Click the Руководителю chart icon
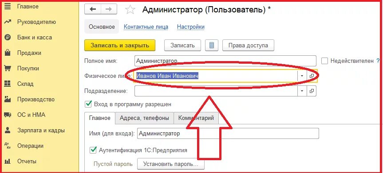The height and width of the screenshot is (173, 383). point(8,22)
